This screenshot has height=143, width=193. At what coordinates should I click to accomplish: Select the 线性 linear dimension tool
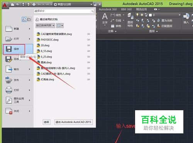coord(116,15)
